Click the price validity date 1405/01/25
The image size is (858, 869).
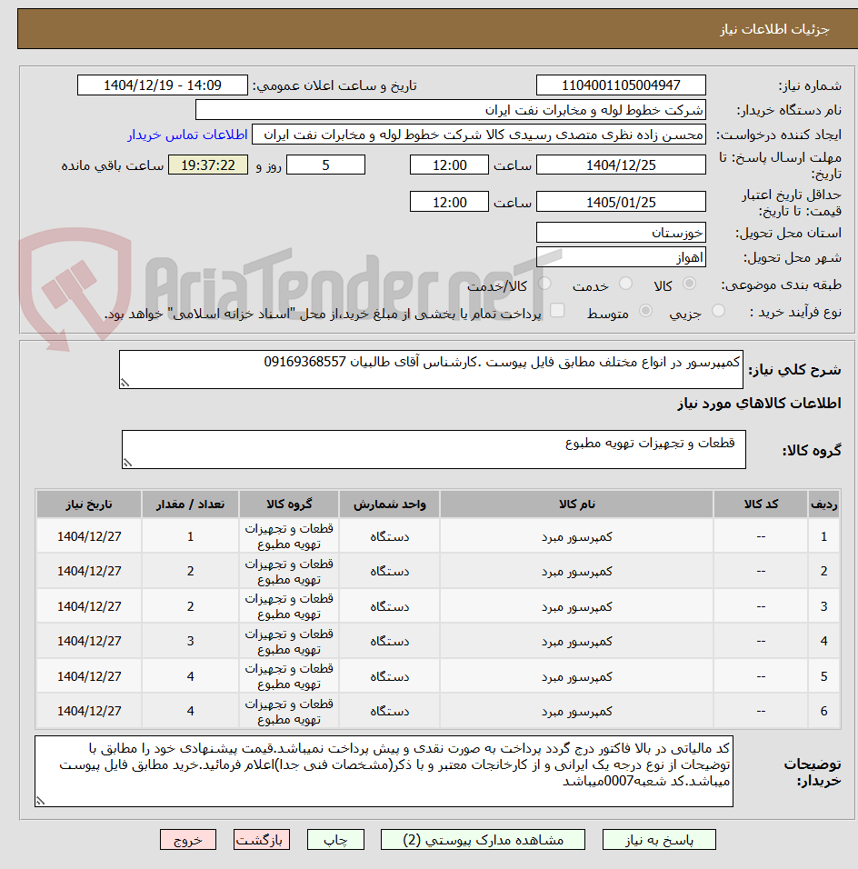point(621,203)
